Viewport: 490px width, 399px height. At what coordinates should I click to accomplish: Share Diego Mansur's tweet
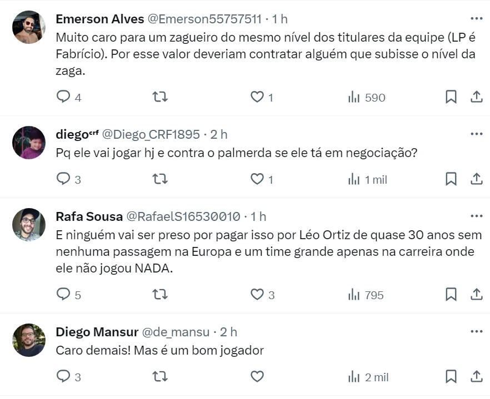pos(477,377)
